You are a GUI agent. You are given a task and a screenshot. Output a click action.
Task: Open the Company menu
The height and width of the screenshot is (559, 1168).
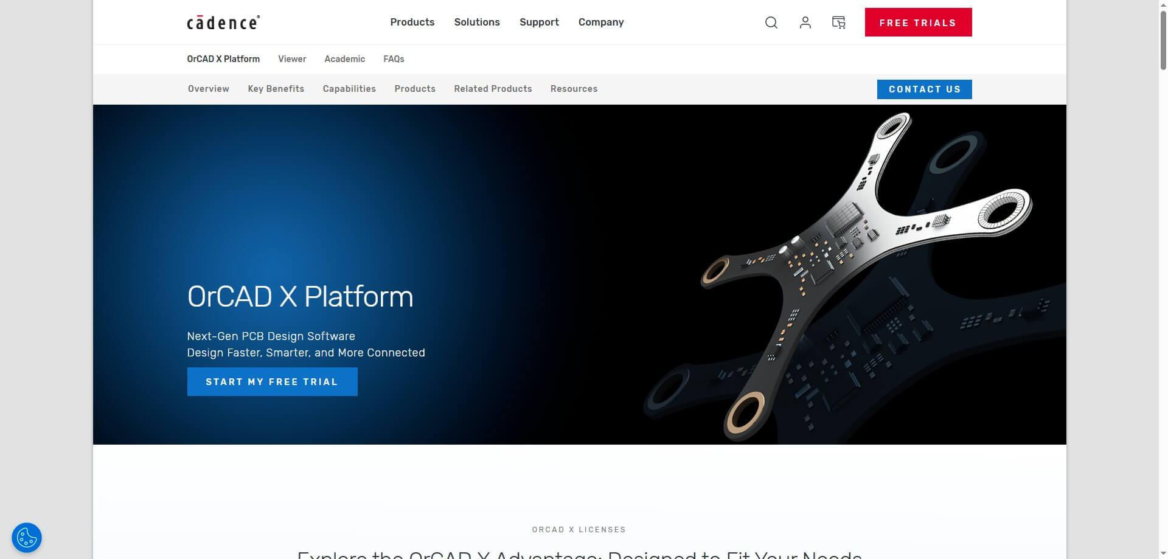tap(601, 22)
